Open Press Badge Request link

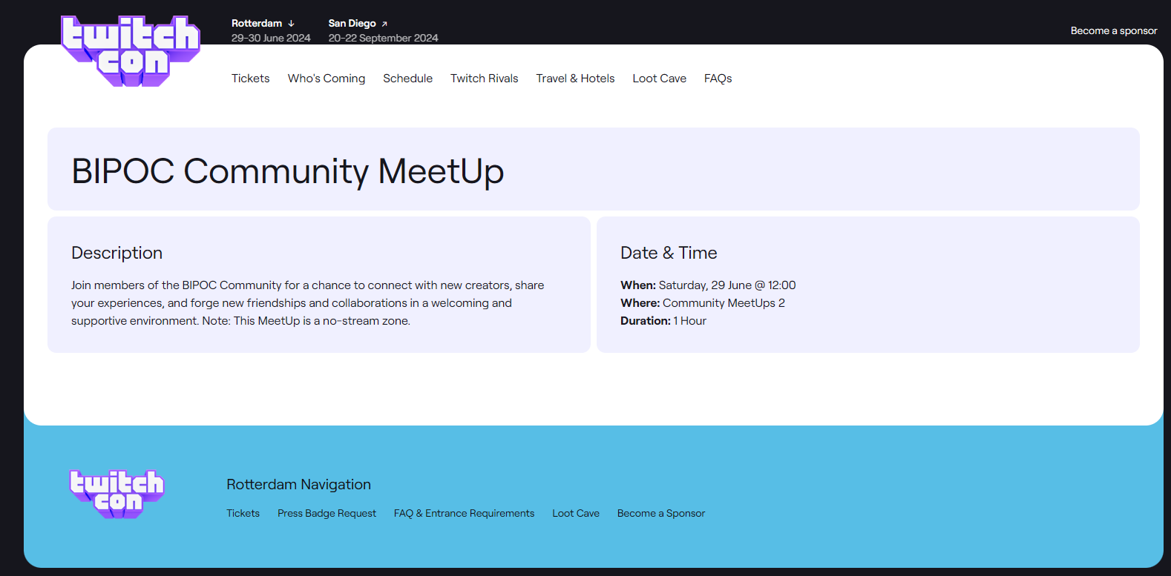click(x=327, y=513)
